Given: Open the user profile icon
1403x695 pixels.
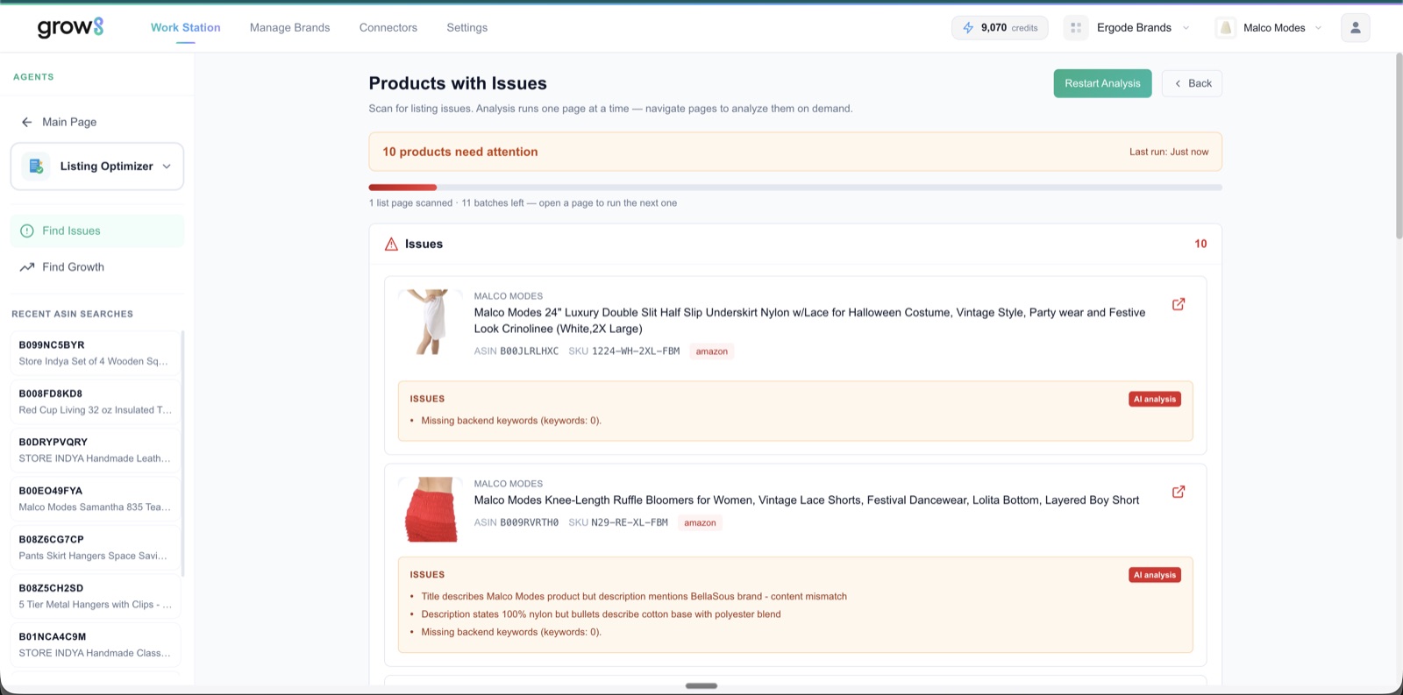Looking at the screenshot, I should (x=1355, y=28).
